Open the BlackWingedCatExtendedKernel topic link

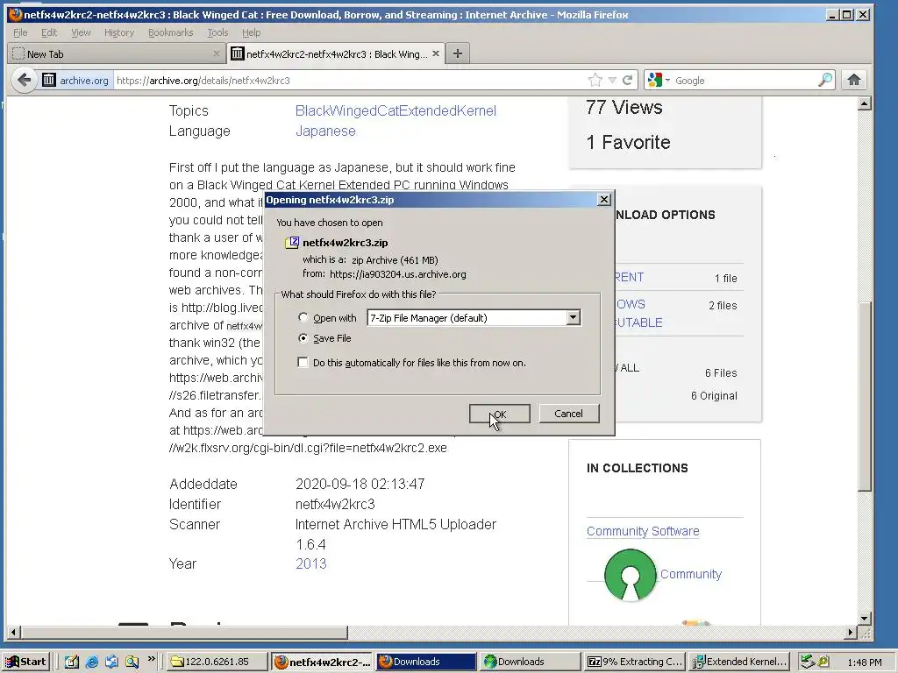pyautogui.click(x=396, y=111)
